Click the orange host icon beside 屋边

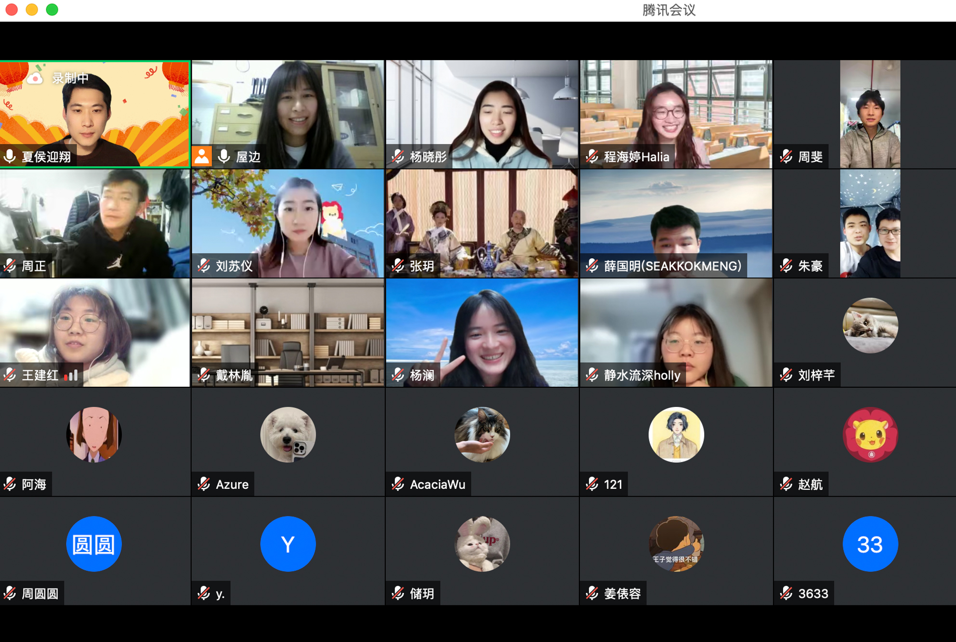(x=202, y=157)
